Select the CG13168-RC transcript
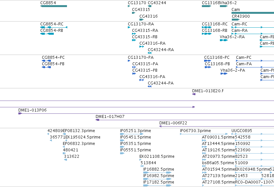Viewport: 274px width, 187px height. 207,27
